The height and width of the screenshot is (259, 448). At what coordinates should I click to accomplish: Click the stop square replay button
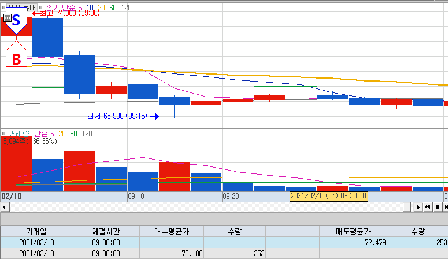pos(437,207)
